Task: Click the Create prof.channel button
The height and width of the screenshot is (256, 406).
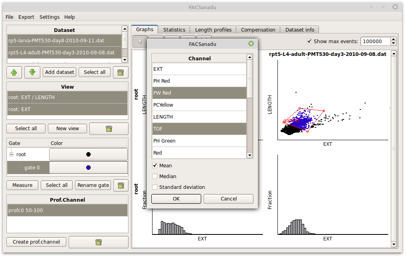Action: (36, 242)
